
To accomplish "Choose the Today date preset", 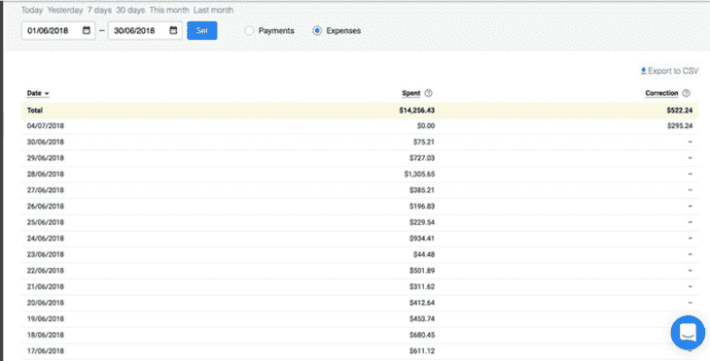I will tap(32, 10).
